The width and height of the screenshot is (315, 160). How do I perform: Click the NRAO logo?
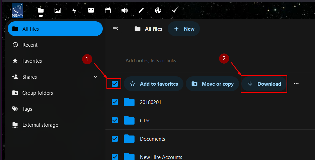[17, 10]
